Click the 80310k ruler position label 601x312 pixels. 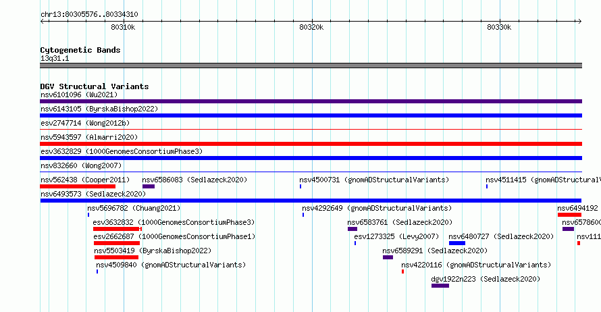point(123,27)
